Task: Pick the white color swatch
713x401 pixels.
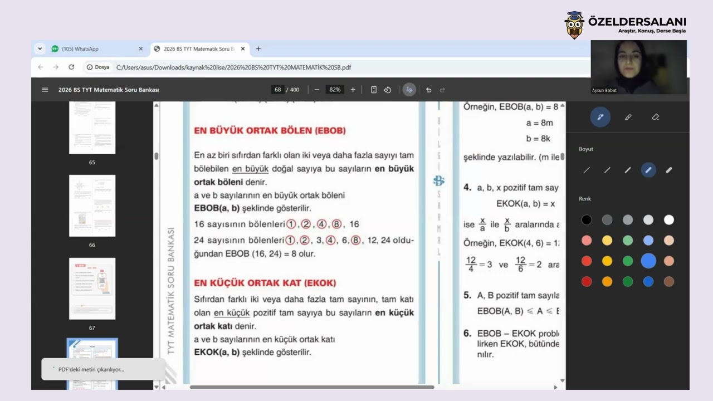Action: (669, 220)
